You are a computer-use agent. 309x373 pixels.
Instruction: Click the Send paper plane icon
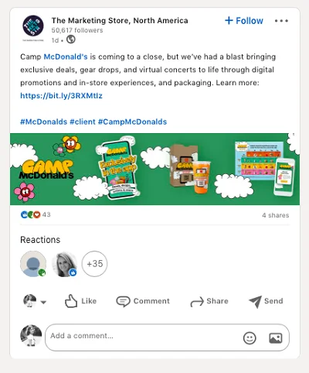pyautogui.click(x=255, y=301)
